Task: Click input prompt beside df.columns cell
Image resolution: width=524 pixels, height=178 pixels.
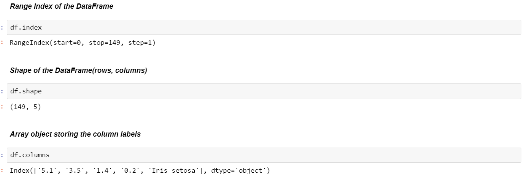Action: (2, 155)
